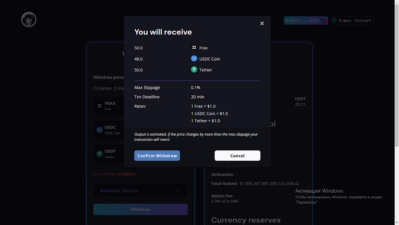Click the wallet identicon beside the address
Viewport: 399px width, 225px height.
coord(324,21)
